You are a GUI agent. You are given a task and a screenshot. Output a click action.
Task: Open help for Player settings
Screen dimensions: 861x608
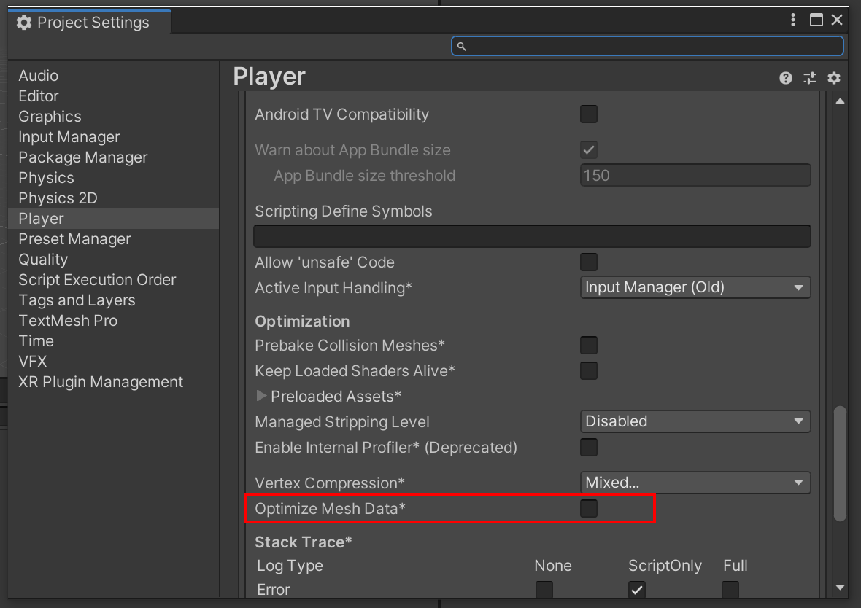point(786,78)
